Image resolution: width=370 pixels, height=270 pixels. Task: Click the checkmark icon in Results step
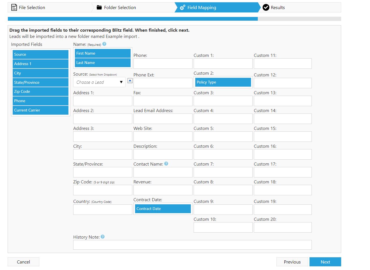266,7
